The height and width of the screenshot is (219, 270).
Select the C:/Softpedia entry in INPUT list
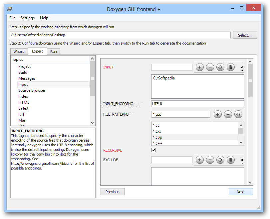[x=164, y=78]
